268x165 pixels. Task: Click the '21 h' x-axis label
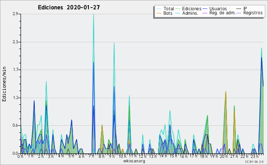point(234,157)
